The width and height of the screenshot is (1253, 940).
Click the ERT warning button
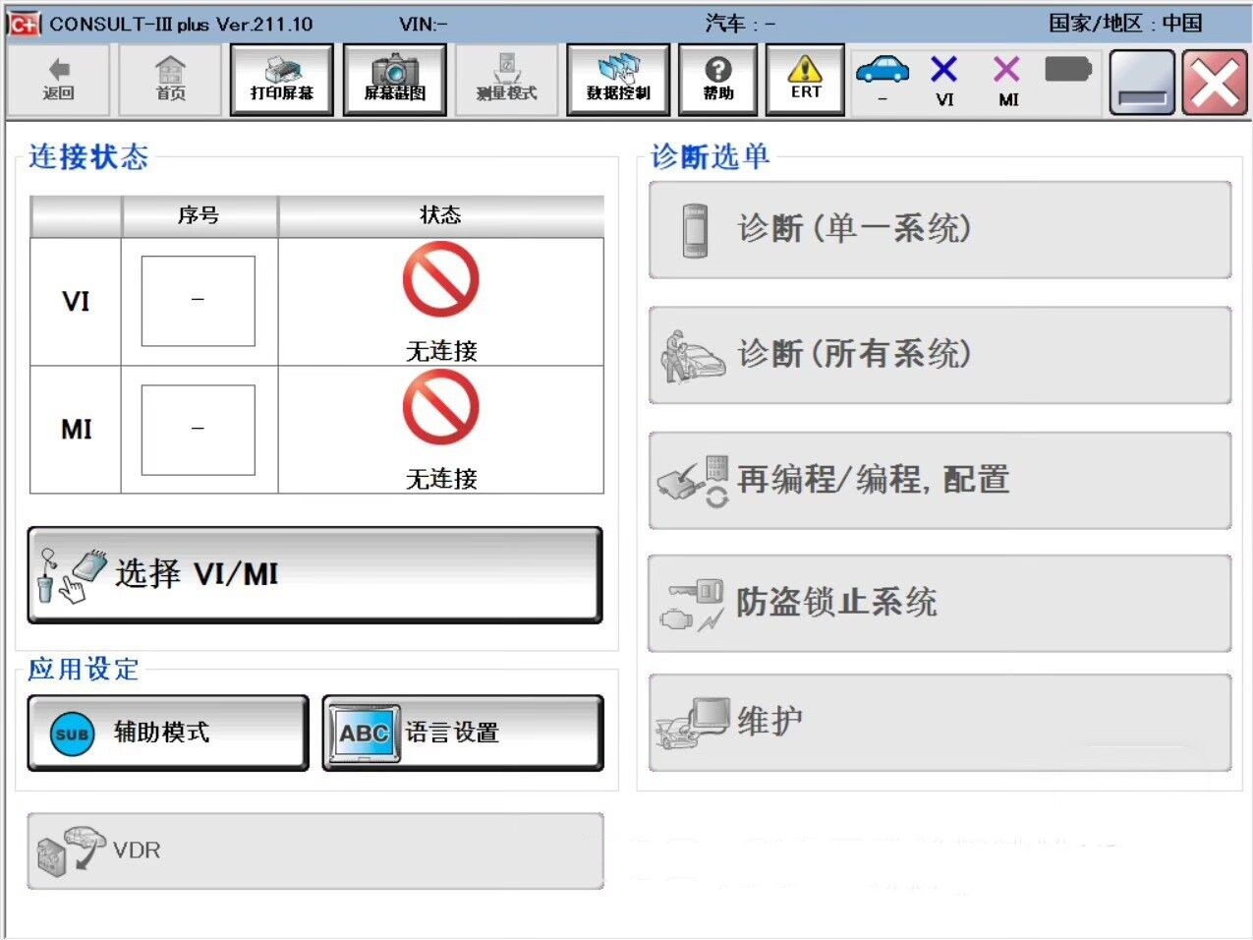click(806, 81)
